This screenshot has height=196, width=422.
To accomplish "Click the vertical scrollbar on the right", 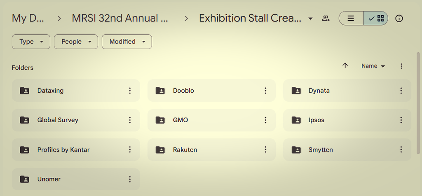I will pos(418,103).
